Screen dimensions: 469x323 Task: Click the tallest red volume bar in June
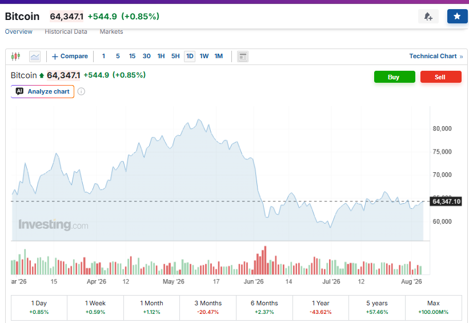pyautogui.click(x=265, y=260)
